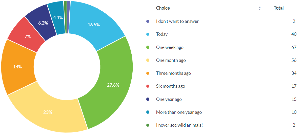The image size is (302, 134).
Task: Click the yellow One month ago legend dot
Action: pos(148,60)
